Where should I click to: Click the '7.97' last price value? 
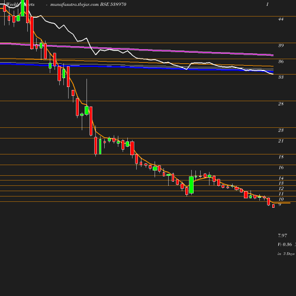pyautogui.click(x=282, y=236)
